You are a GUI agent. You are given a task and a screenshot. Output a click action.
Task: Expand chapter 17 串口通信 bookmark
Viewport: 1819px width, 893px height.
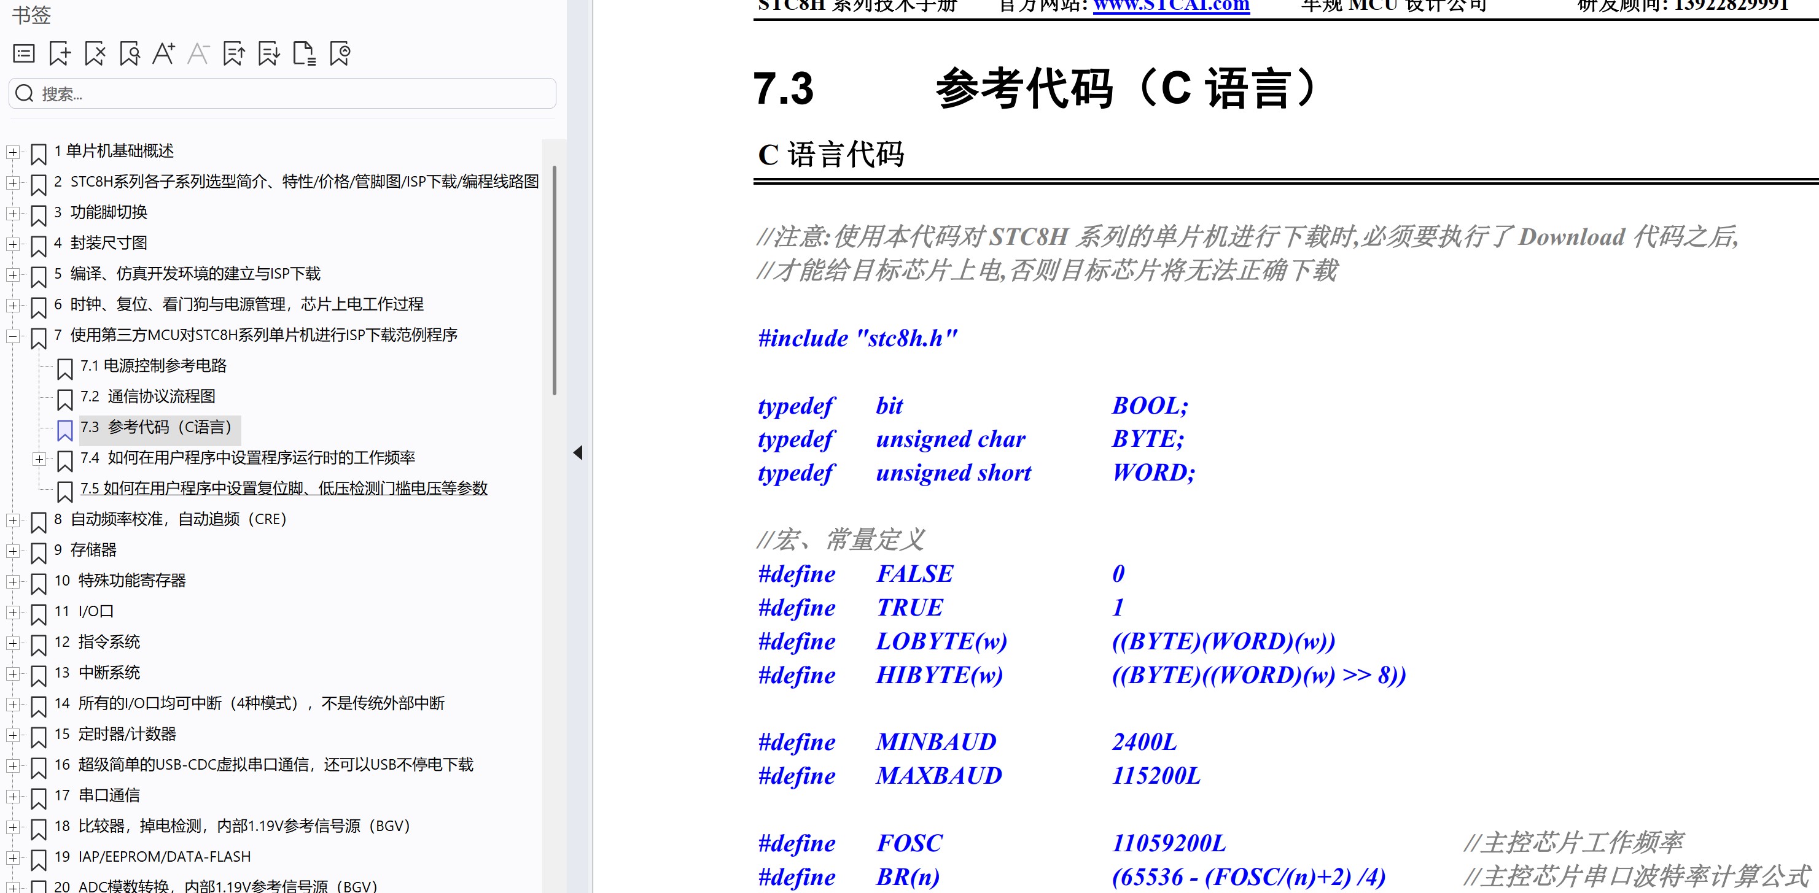(13, 797)
